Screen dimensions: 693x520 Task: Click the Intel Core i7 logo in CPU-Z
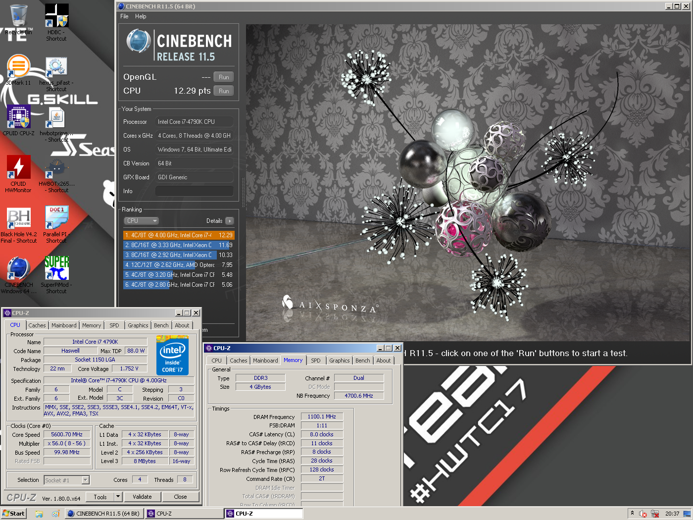click(172, 356)
